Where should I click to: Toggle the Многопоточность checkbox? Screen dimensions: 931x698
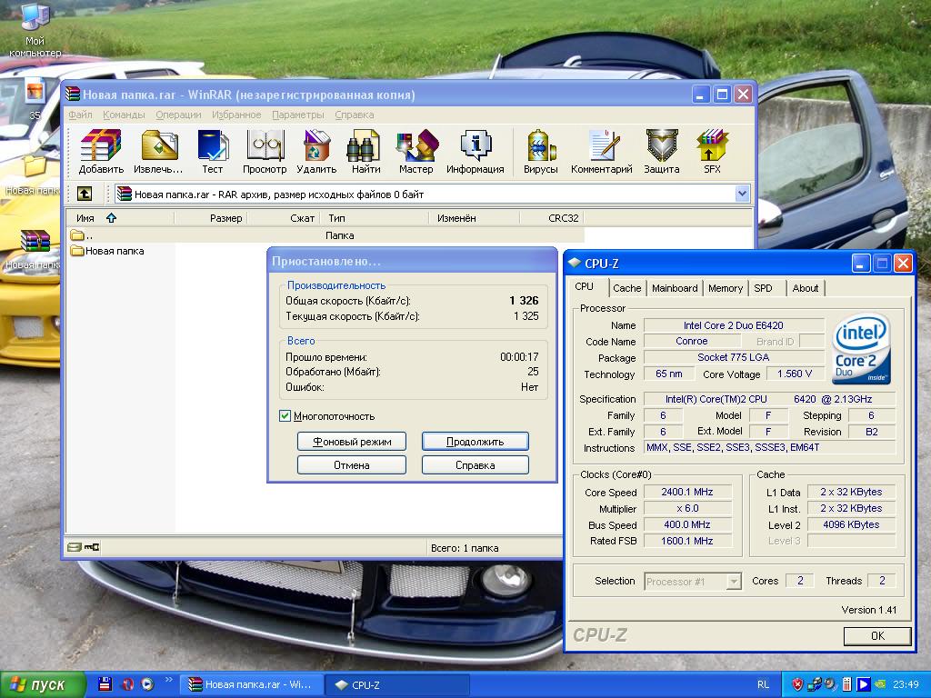click(x=285, y=415)
